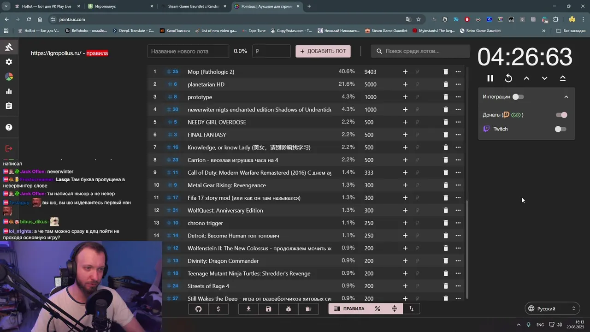Image resolution: width=590 pixels, height=332 pixels.
Task: Click the save lots floppy icon
Action: [269, 309]
